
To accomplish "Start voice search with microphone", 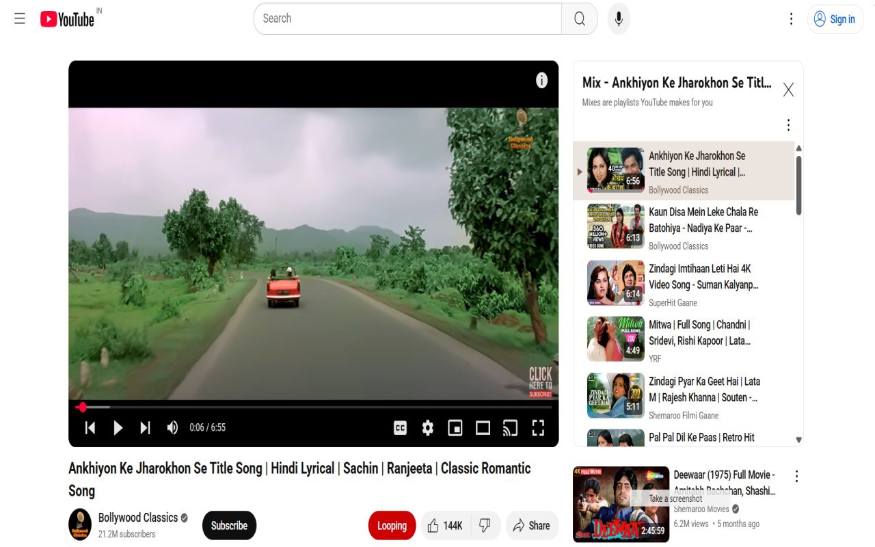I will [x=619, y=18].
